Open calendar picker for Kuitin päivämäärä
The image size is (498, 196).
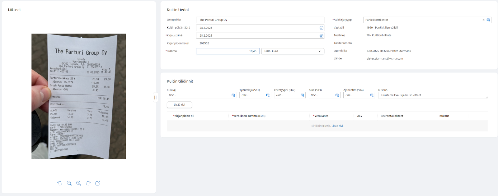(x=321, y=28)
